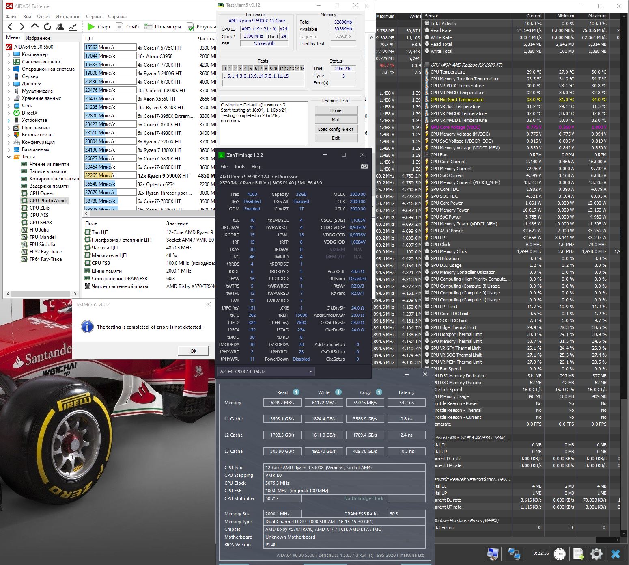Click the Read info icon in AIDA64 benchmark
This screenshot has width=629, height=565.
tap(296, 392)
